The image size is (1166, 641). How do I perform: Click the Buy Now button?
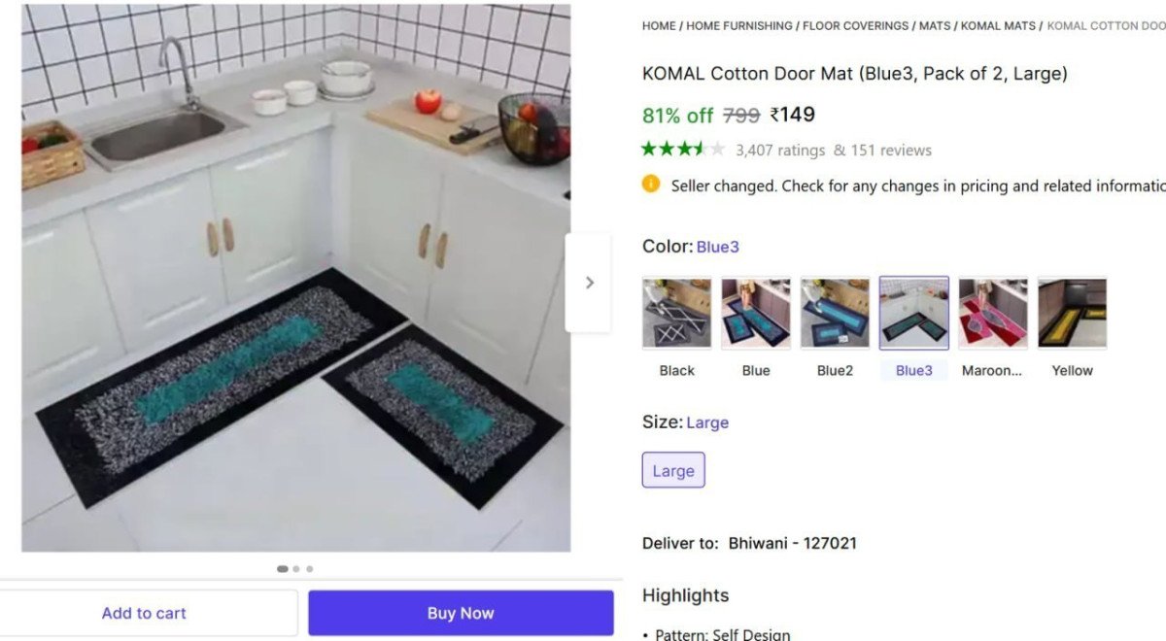[x=461, y=613]
